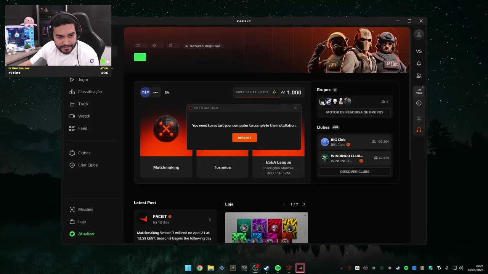The height and width of the screenshot is (274, 488).
Task: Click the NÍVEL DE HABILIDADE 1.000 indicator
Action: (268, 92)
